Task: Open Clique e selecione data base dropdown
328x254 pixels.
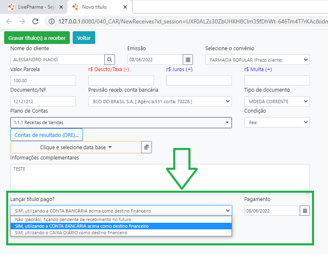Action: pos(76,147)
